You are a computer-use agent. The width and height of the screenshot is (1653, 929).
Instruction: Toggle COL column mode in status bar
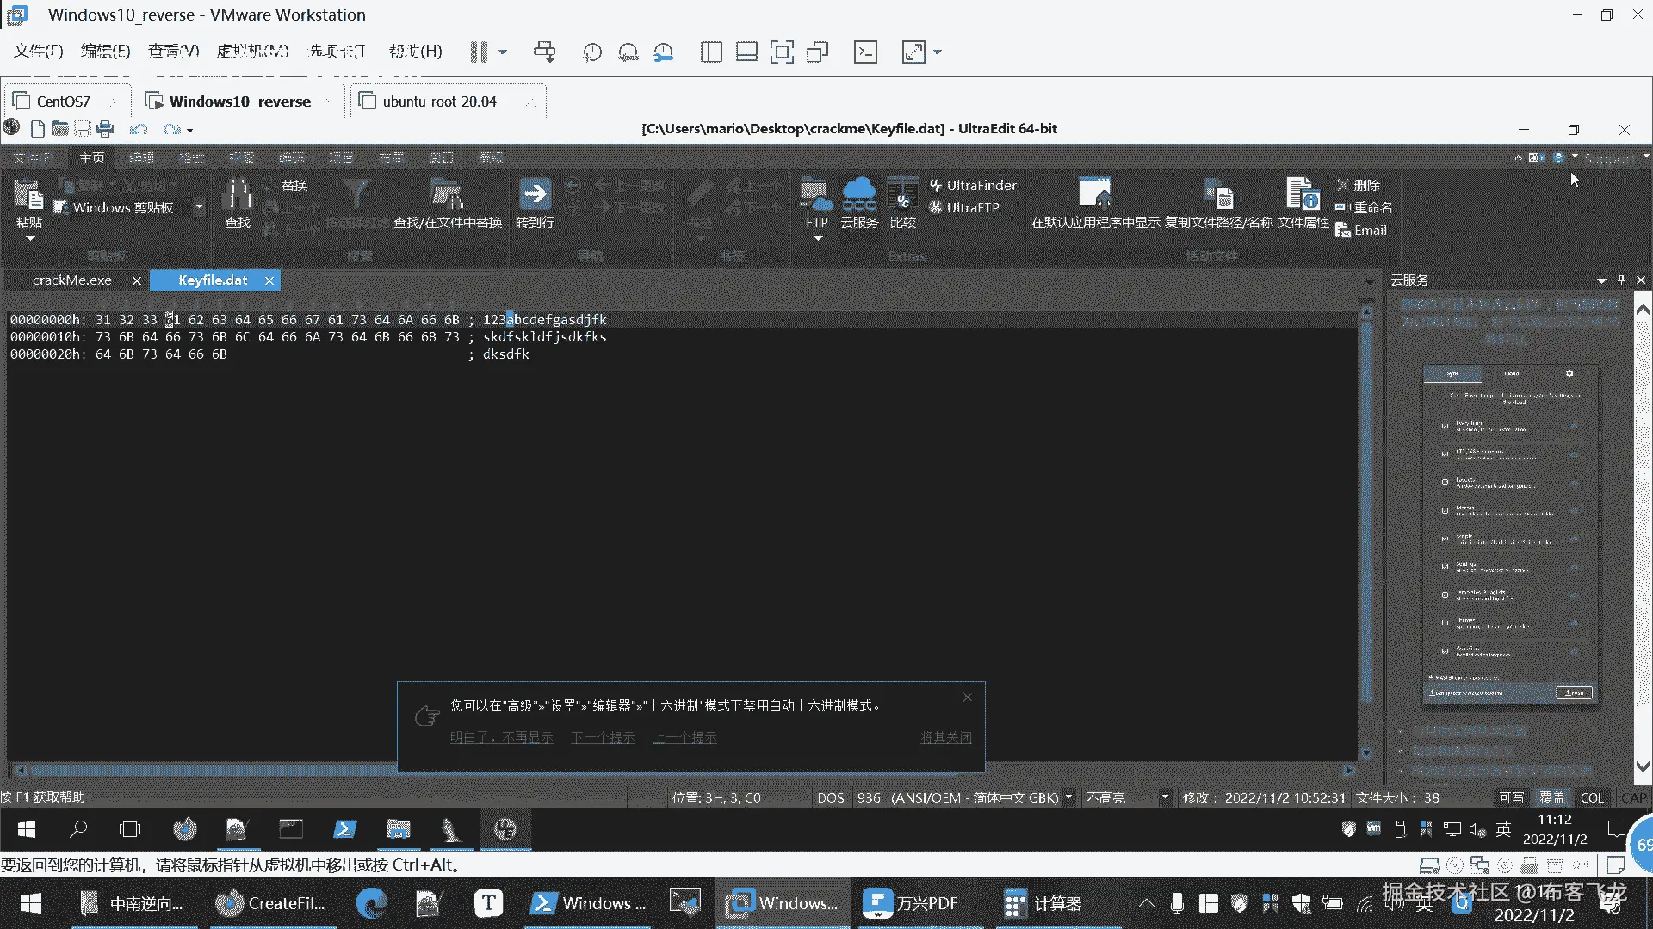[1592, 797]
